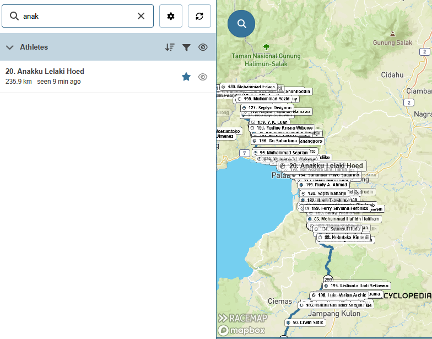The width and height of the screenshot is (432, 339).
Task: Click into the search field containing anak
Action: point(78,17)
